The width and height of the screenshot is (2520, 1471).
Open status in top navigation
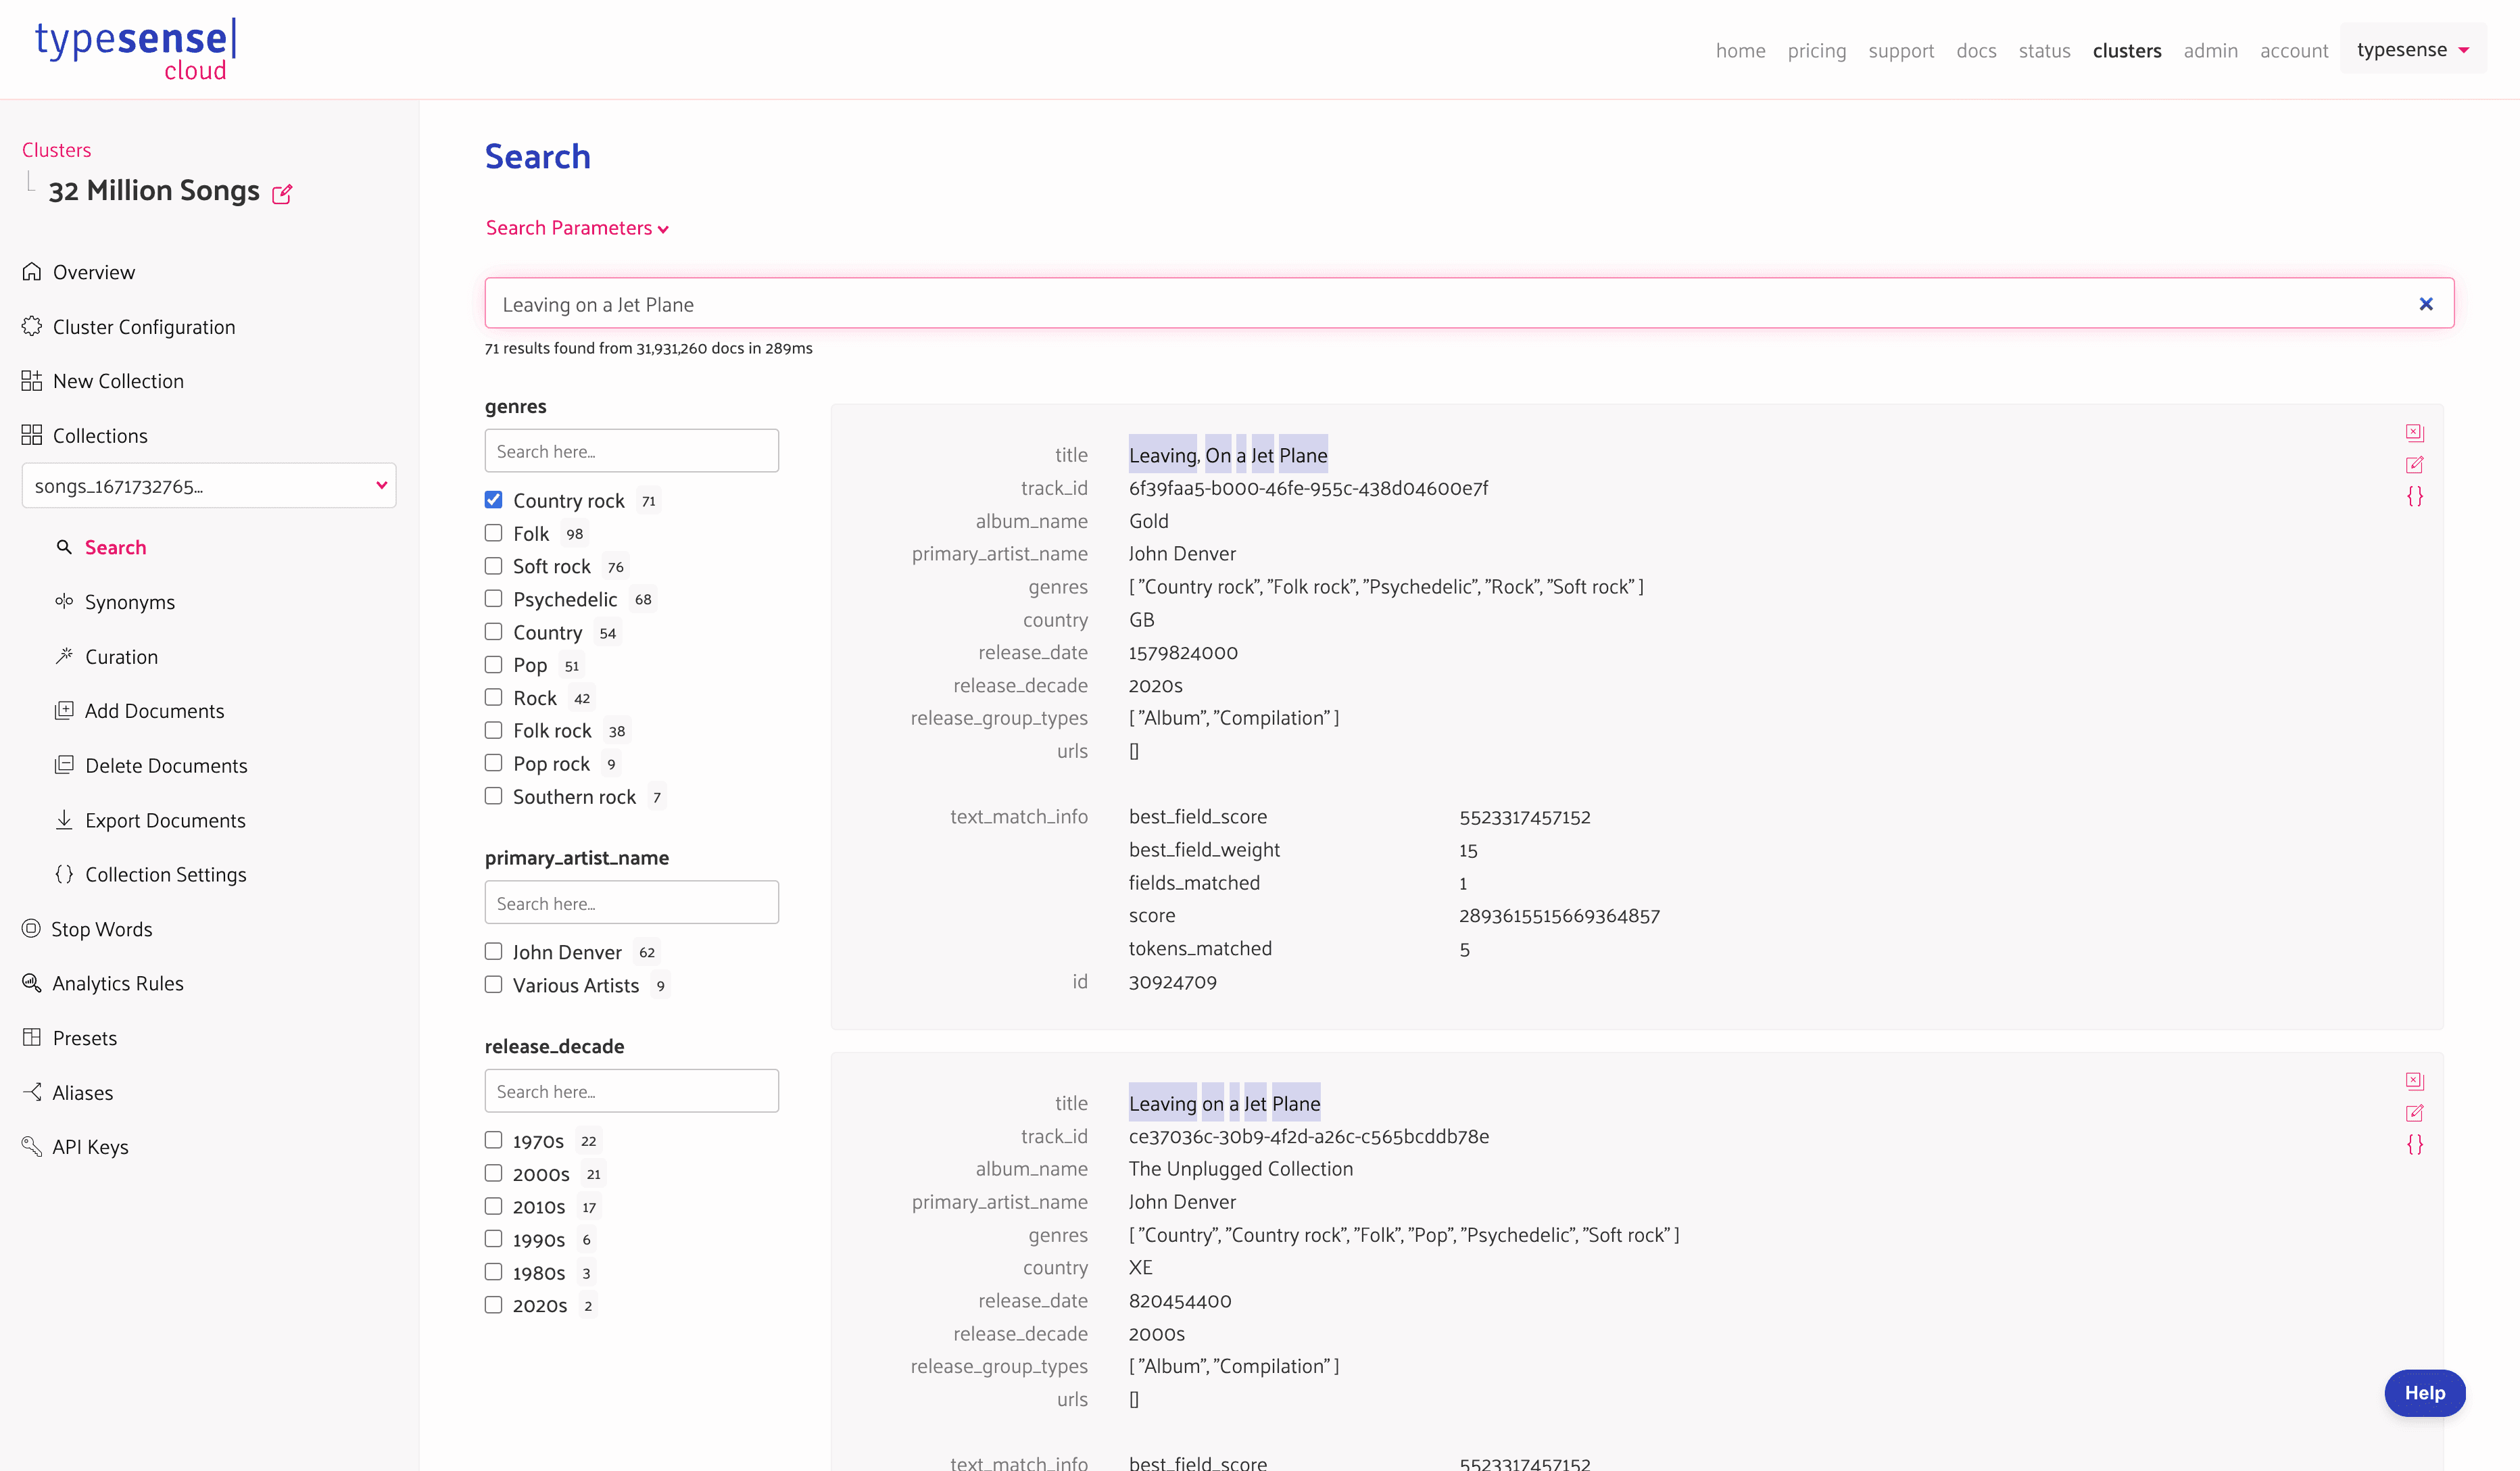click(2043, 50)
